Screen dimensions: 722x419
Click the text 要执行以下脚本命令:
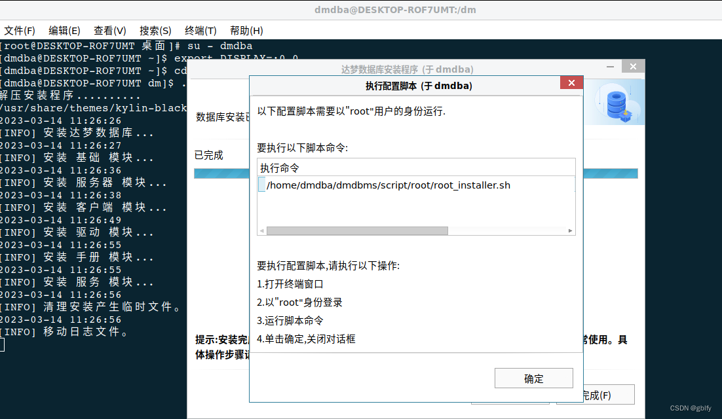[303, 148]
